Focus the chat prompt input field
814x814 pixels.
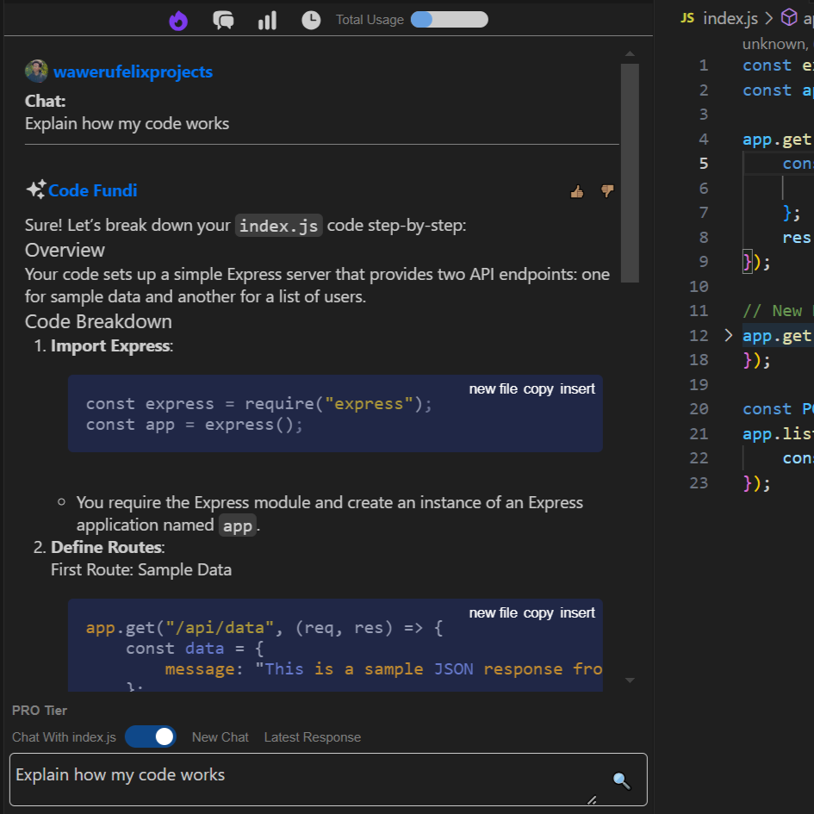[x=328, y=780]
